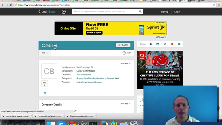Expand menu arrow for bloggingandguestblo download

(95, 116)
